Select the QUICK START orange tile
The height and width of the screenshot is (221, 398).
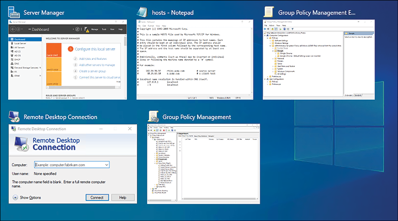(54, 50)
